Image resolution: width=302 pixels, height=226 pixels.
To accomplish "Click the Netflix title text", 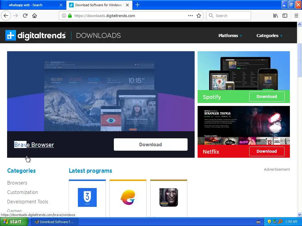I will pyautogui.click(x=211, y=152).
